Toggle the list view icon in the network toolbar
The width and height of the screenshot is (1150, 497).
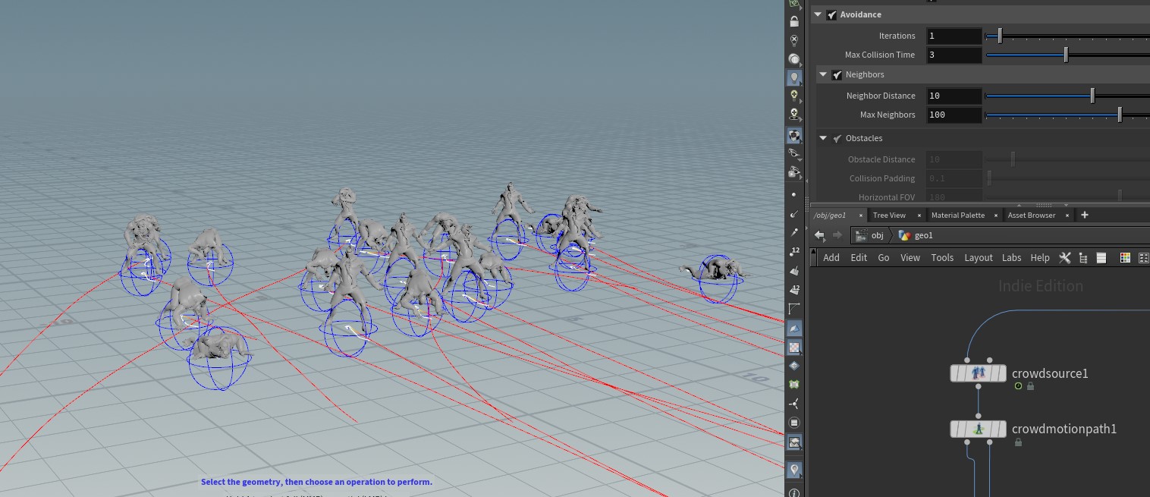click(x=1101, y=258)
